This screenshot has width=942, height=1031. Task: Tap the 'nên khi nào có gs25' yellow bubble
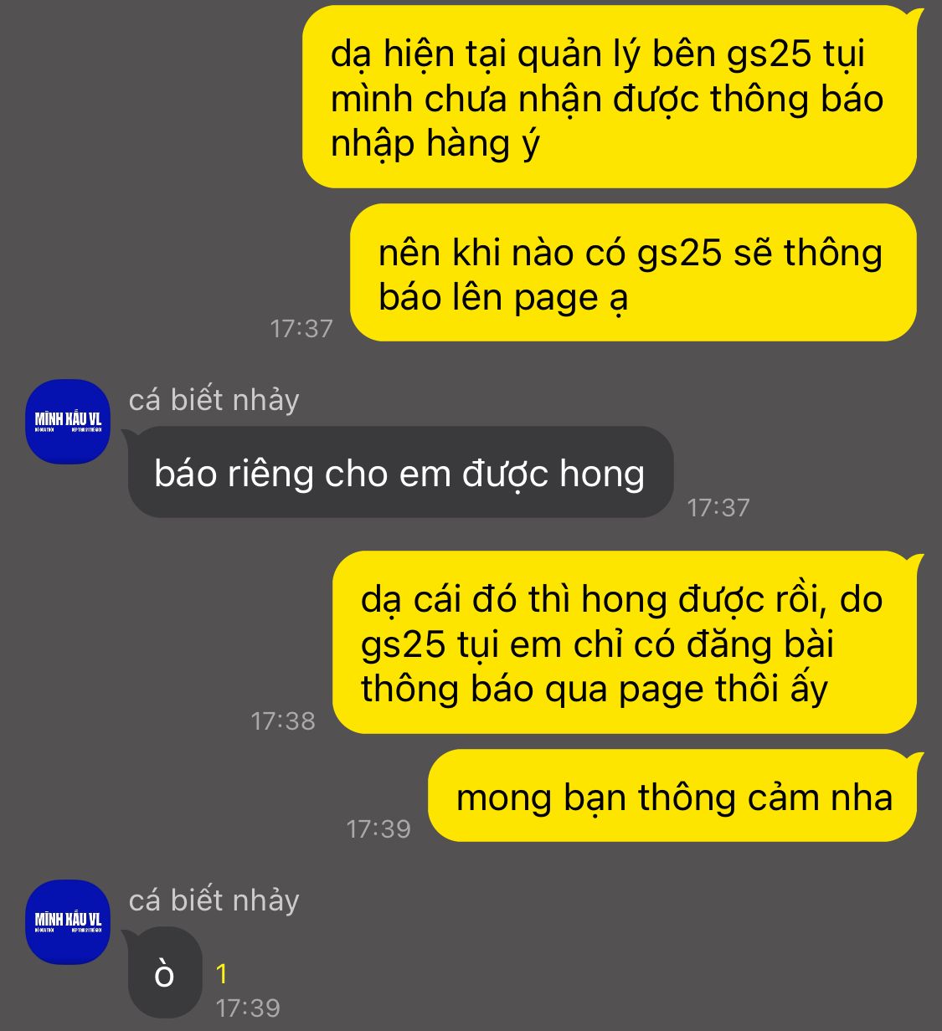[633, 273]
